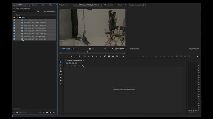
Task: Select the Slip tool
Action: click(61, 74)
